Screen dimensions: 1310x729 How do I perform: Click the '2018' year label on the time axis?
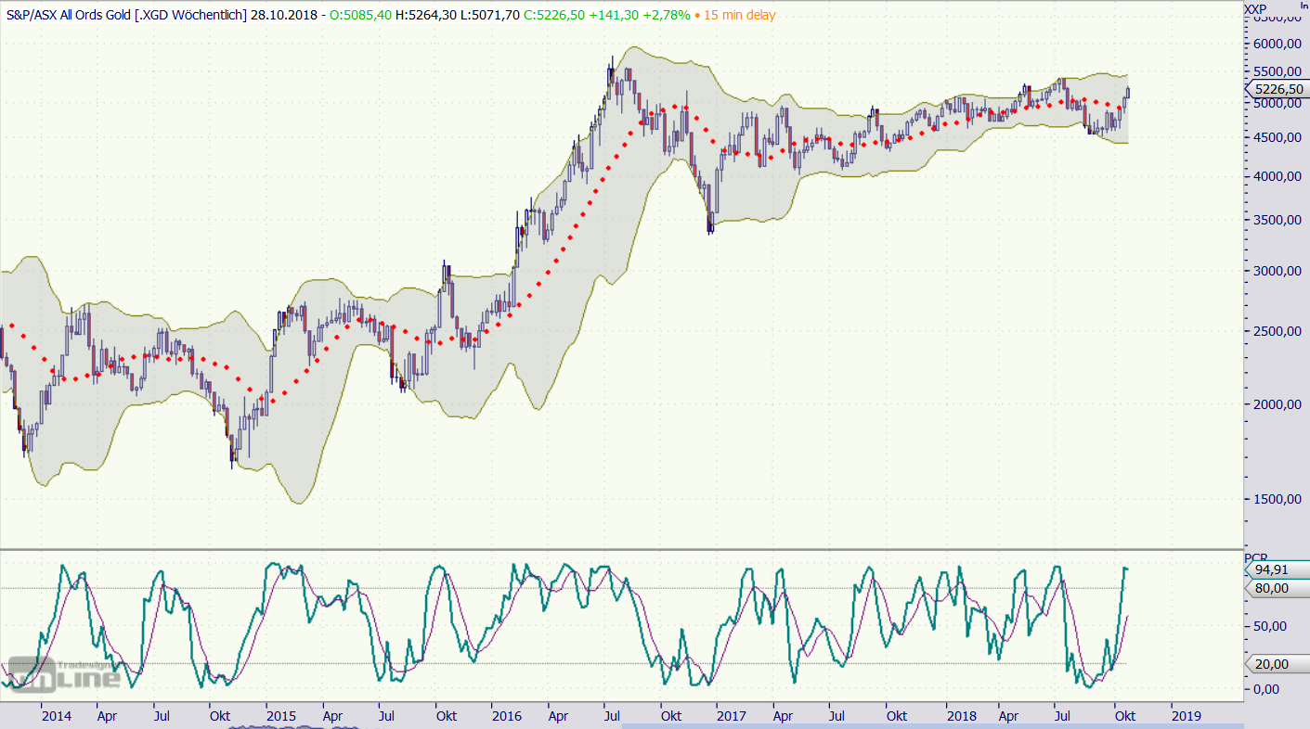(960, 716)
